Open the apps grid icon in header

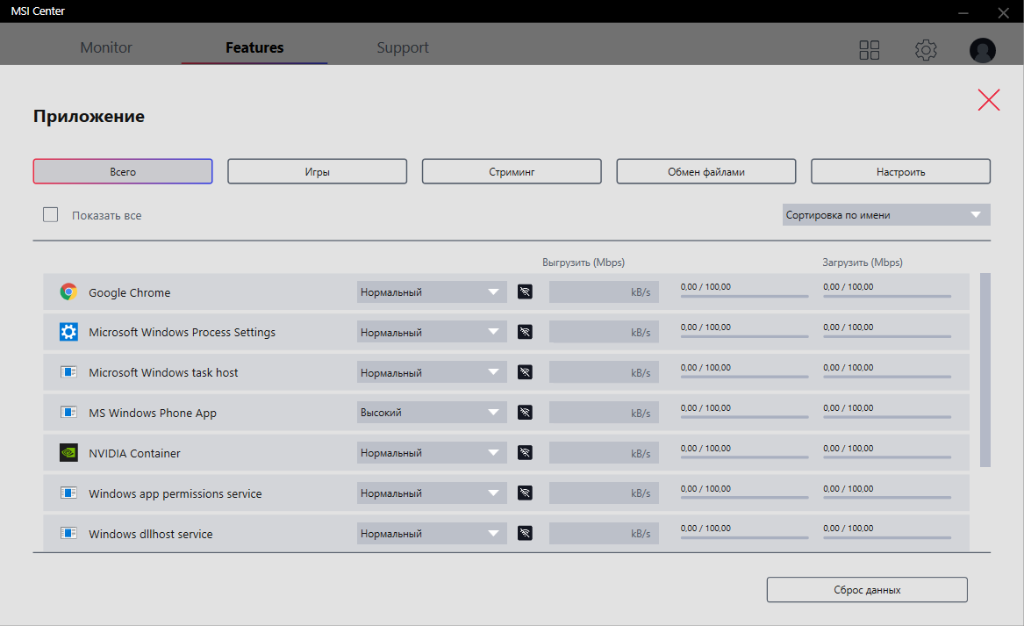(869, 50)
